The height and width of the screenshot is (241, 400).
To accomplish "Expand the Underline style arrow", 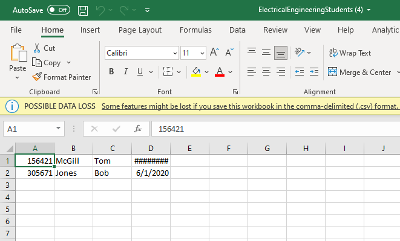I will [151, 72].
